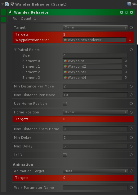Screen dimensions: 138x195
Task: Disable the Wander Behavior script checkbox
Action: [x=12, y=4]
